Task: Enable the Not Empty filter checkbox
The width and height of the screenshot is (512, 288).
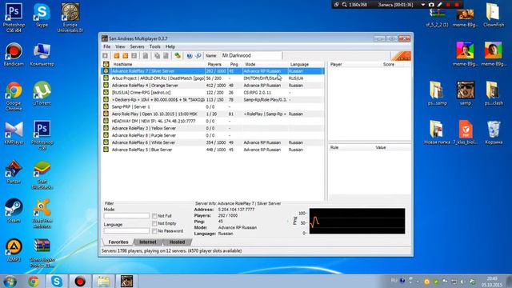Action: coord(154,223)
